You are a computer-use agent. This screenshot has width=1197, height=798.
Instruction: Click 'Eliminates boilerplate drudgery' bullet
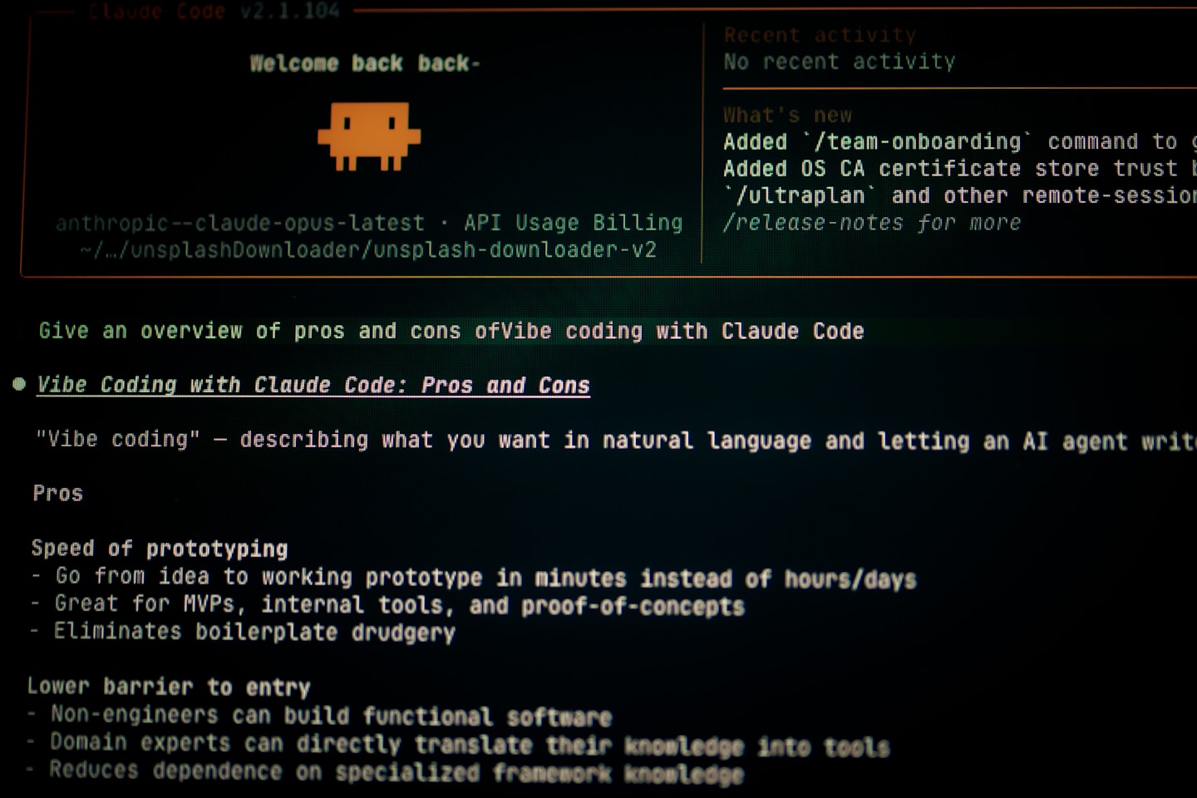pyautogui.click(x=243, y=632)
